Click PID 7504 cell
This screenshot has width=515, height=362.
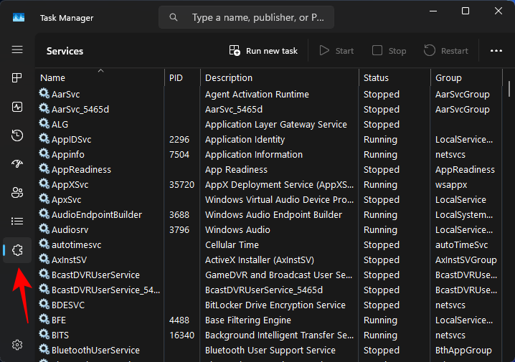point(179,155)
